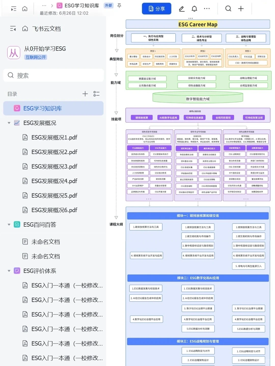Open the 从0开始学习ESG space avatar
This screenshot has height=366, width=275.
[x=14, y=53]
